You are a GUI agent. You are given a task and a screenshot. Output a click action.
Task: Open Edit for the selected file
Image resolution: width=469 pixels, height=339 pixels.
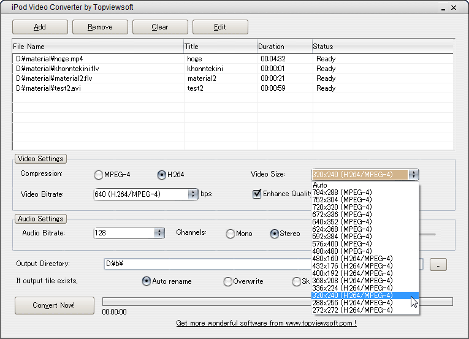click(x=220, y=27)
